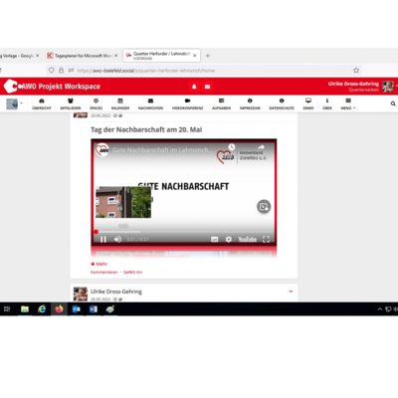Click the Gefällt mir link
The width and height of the screenshot is (398, 398).
tap(132, 272)
